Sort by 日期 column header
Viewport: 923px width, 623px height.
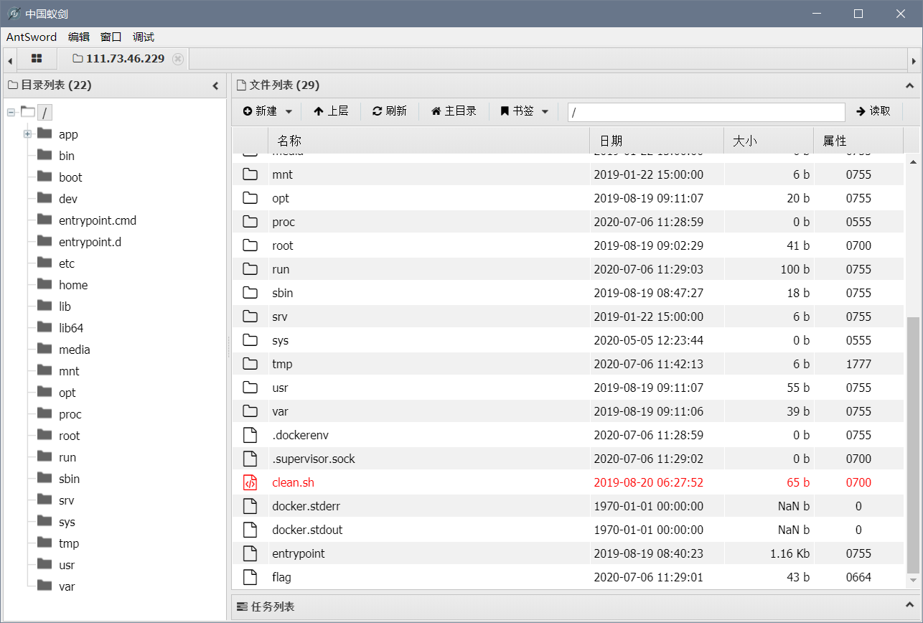[x=657, y=141]
